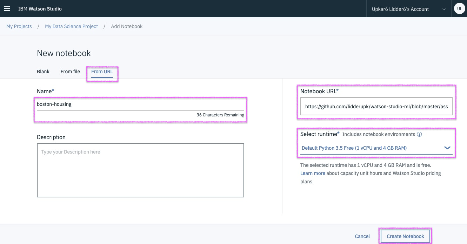Click 'Includes notebook environments' text
467x244 pixels.
379,134
